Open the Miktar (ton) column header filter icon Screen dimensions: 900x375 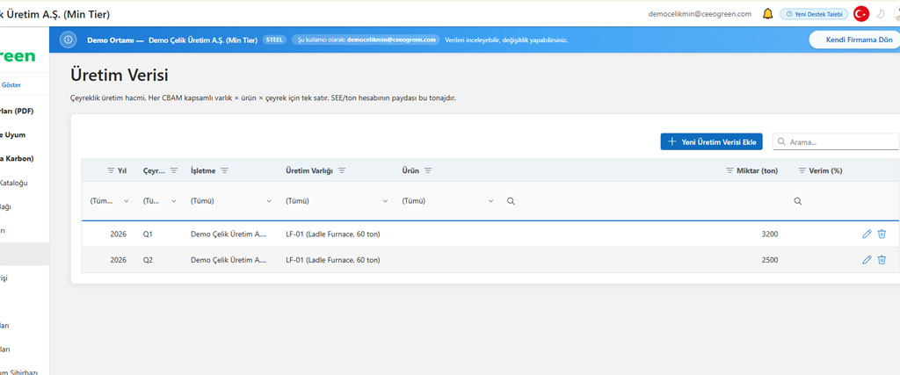[x=730, y=171]
